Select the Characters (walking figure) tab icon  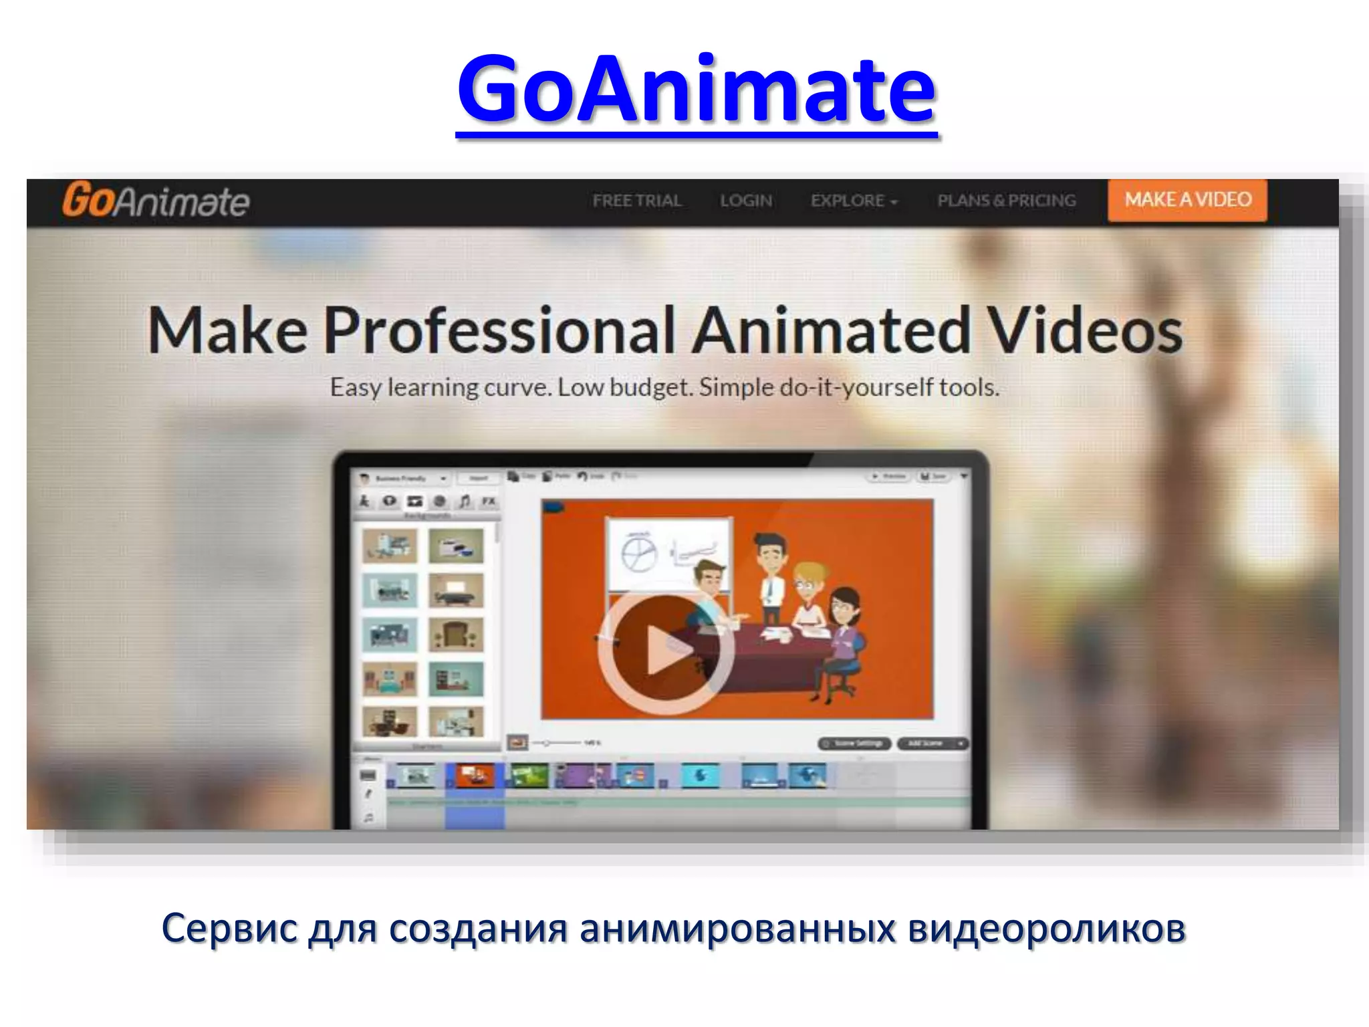[x=364, y=501]
